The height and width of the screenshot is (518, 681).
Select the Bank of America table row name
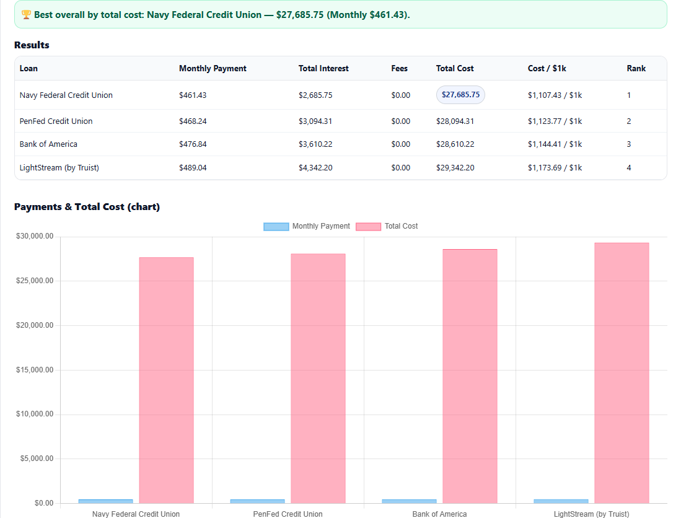tap(48, 144)
